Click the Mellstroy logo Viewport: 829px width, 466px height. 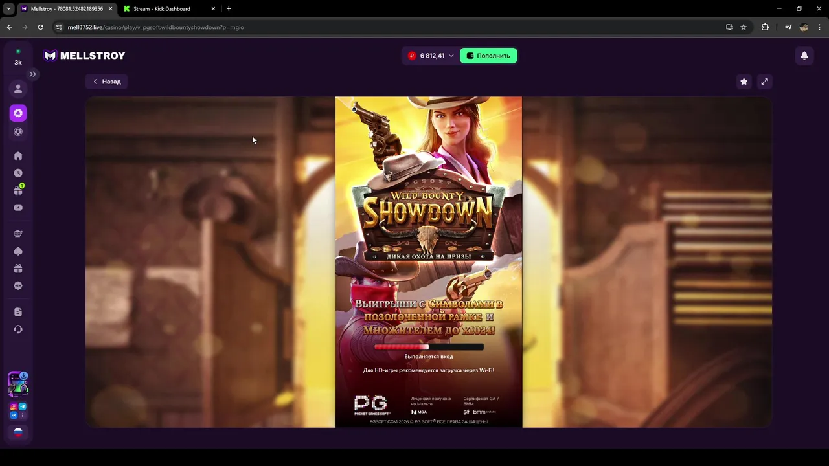pyautogui.click(x=84, y=56)
